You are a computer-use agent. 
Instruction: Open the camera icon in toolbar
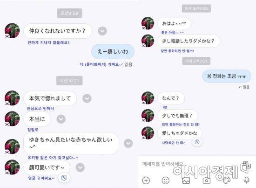tap(206, 181)
